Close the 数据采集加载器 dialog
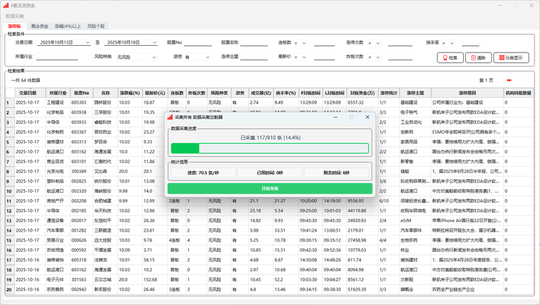The width and height of the screenshot is (540, 305). click(367, 116)
